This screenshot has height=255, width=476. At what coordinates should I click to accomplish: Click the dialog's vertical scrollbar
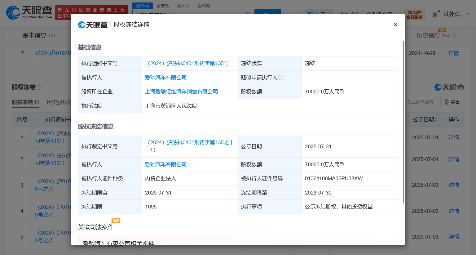pos(403,122)
